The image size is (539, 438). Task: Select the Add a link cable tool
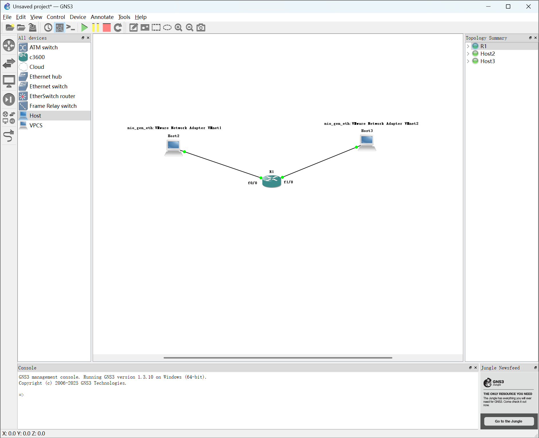click(9, 136)
